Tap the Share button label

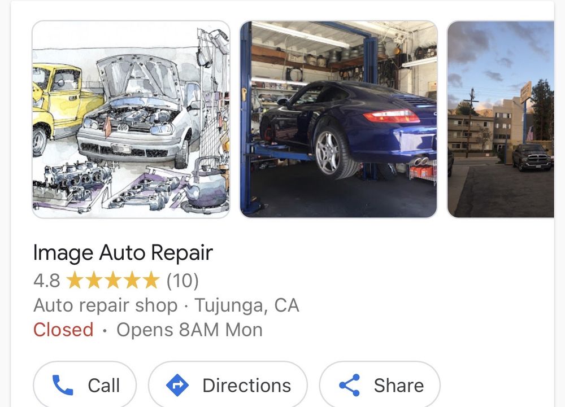pos(399,386)
